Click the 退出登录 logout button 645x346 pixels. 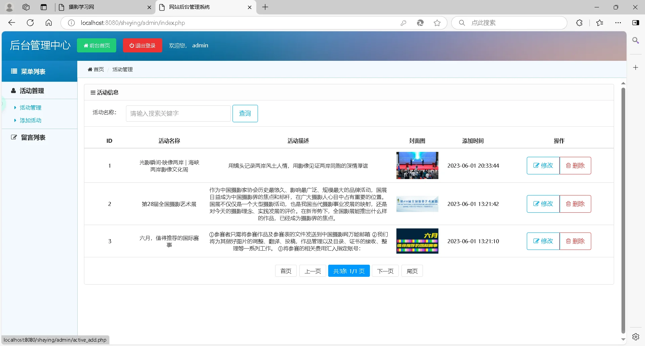coord(142,45)
